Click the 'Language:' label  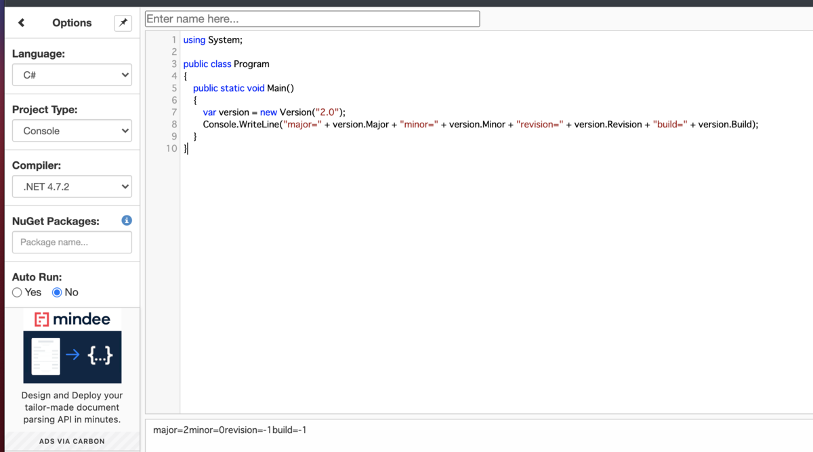click(x=39, y=54)
